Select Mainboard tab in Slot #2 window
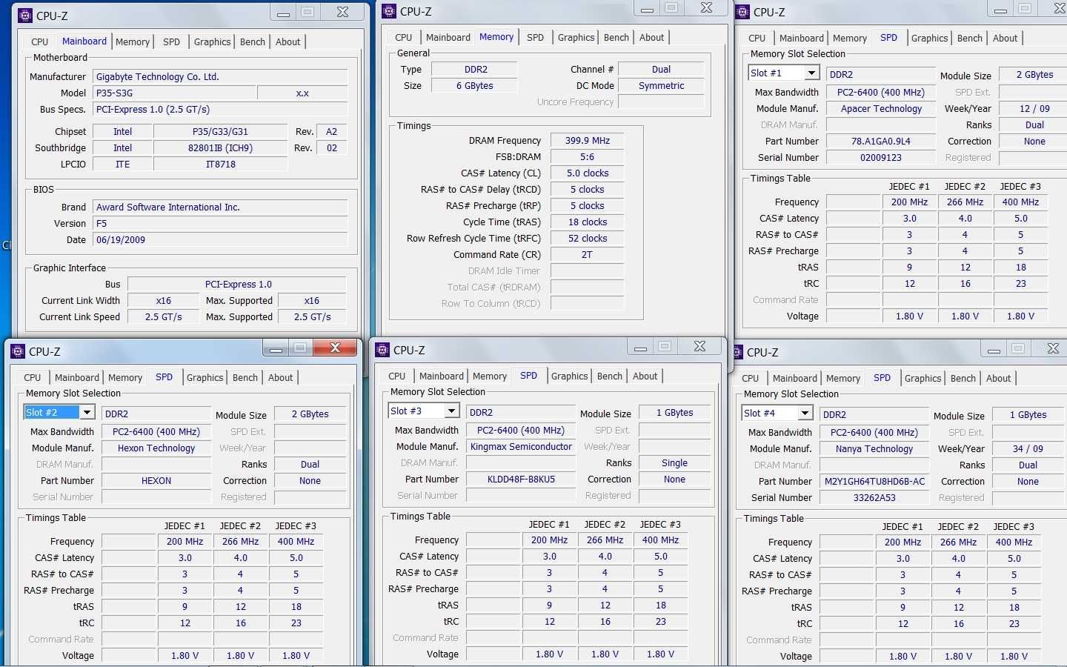Viewport: 1067px width, 667px height. pos(76,377)
